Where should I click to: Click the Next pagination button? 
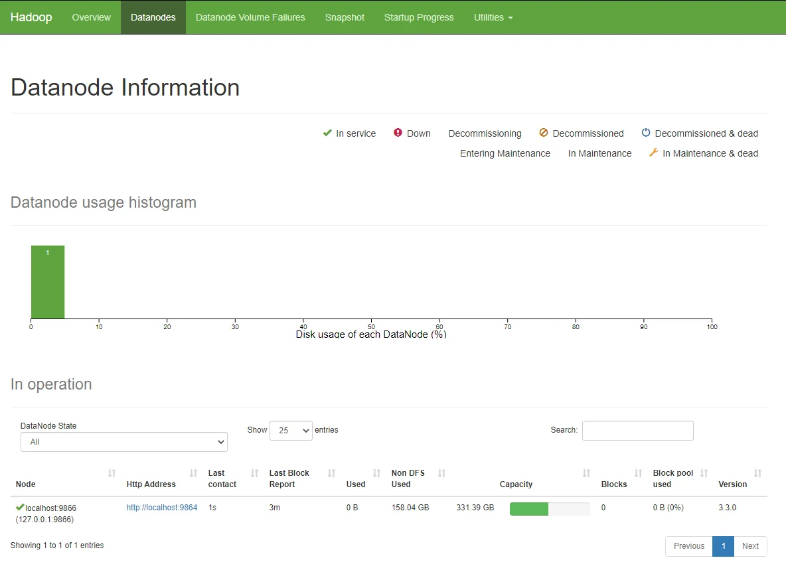(x=750, y=546)
